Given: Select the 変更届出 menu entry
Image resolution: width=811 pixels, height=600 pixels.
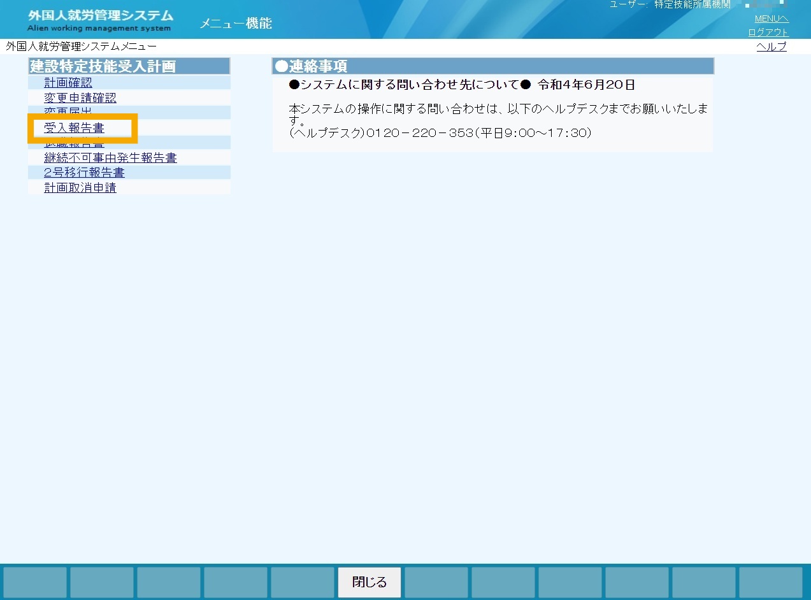Looking at the screenshot, I should click(68, 111).
